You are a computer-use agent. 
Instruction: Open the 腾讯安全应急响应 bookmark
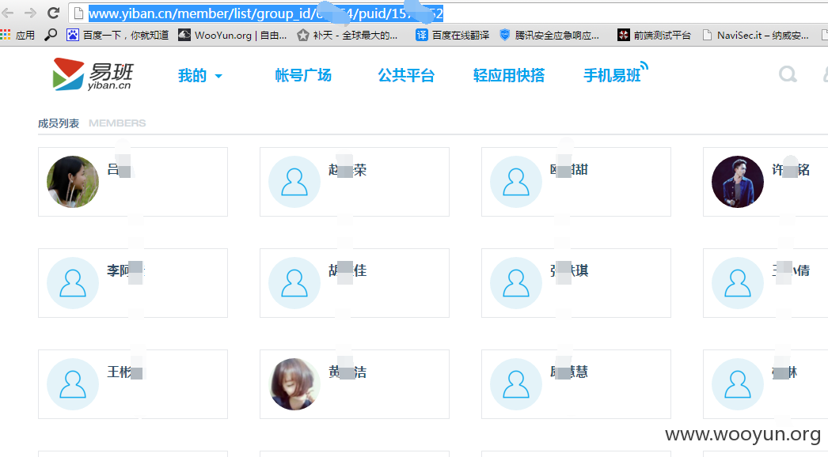pos(549,36)
